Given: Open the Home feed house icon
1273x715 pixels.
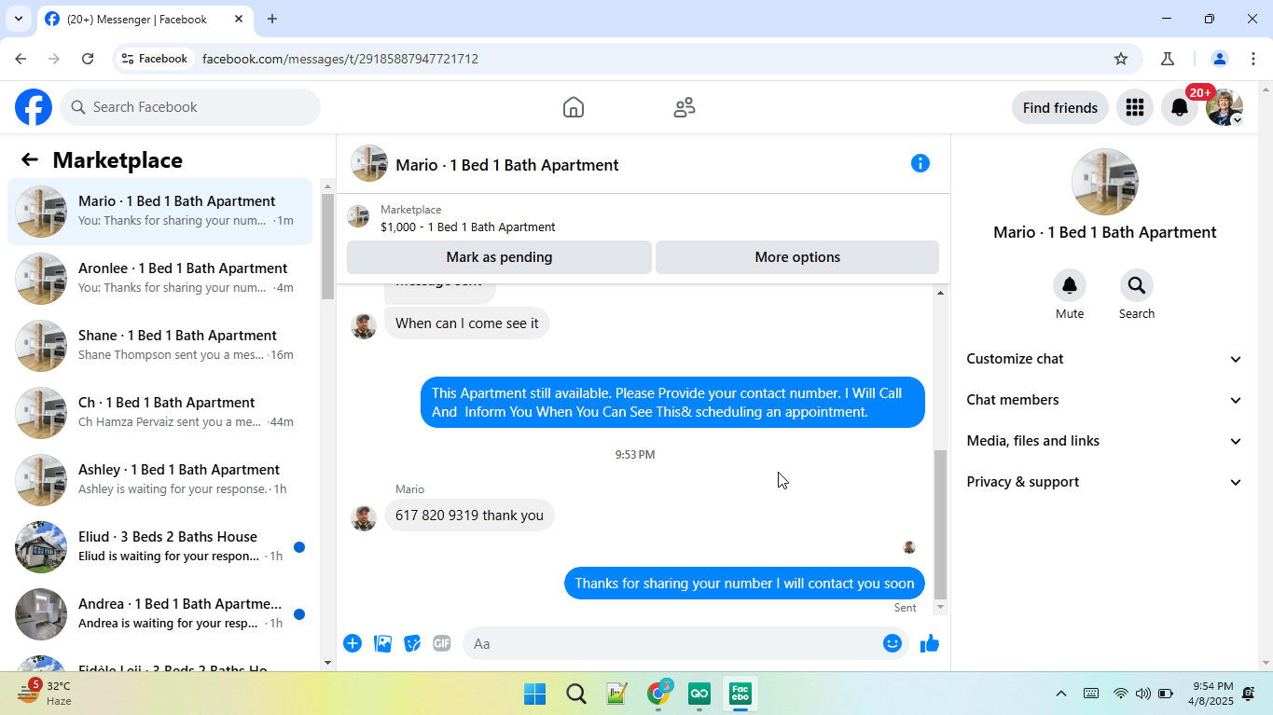Looking at the screenshot, I should (x=574, y=107).
